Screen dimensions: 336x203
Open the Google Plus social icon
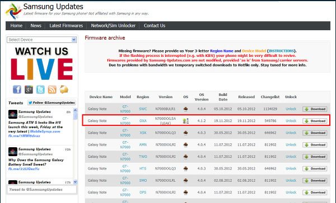click(29, 89)
